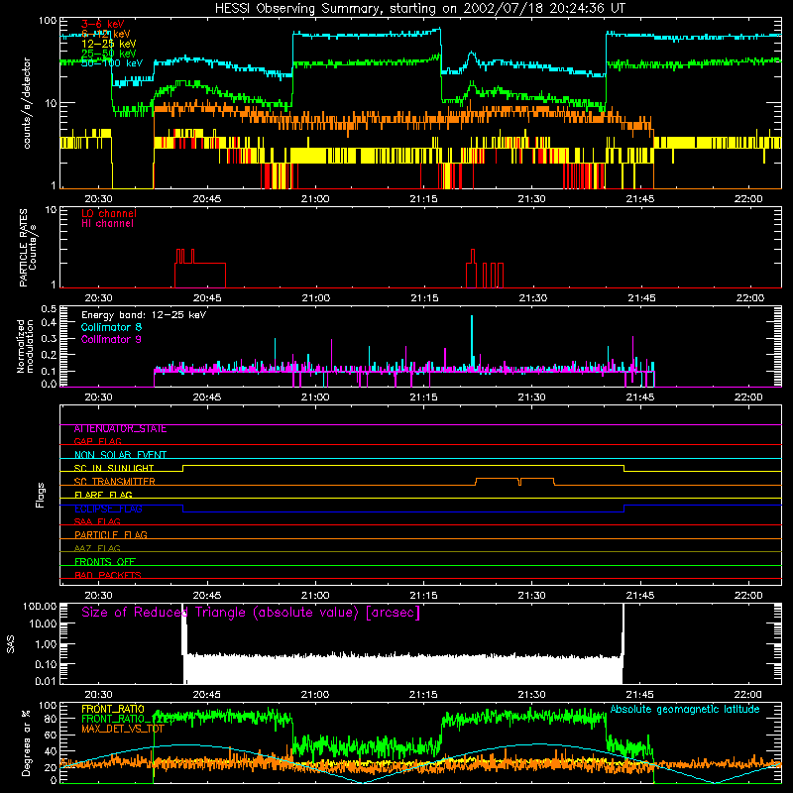The width and height of the screenshot is (793, 793).
Task: Click the 21:00 tick under the counts panel
Action: click(x=315, y=199)
